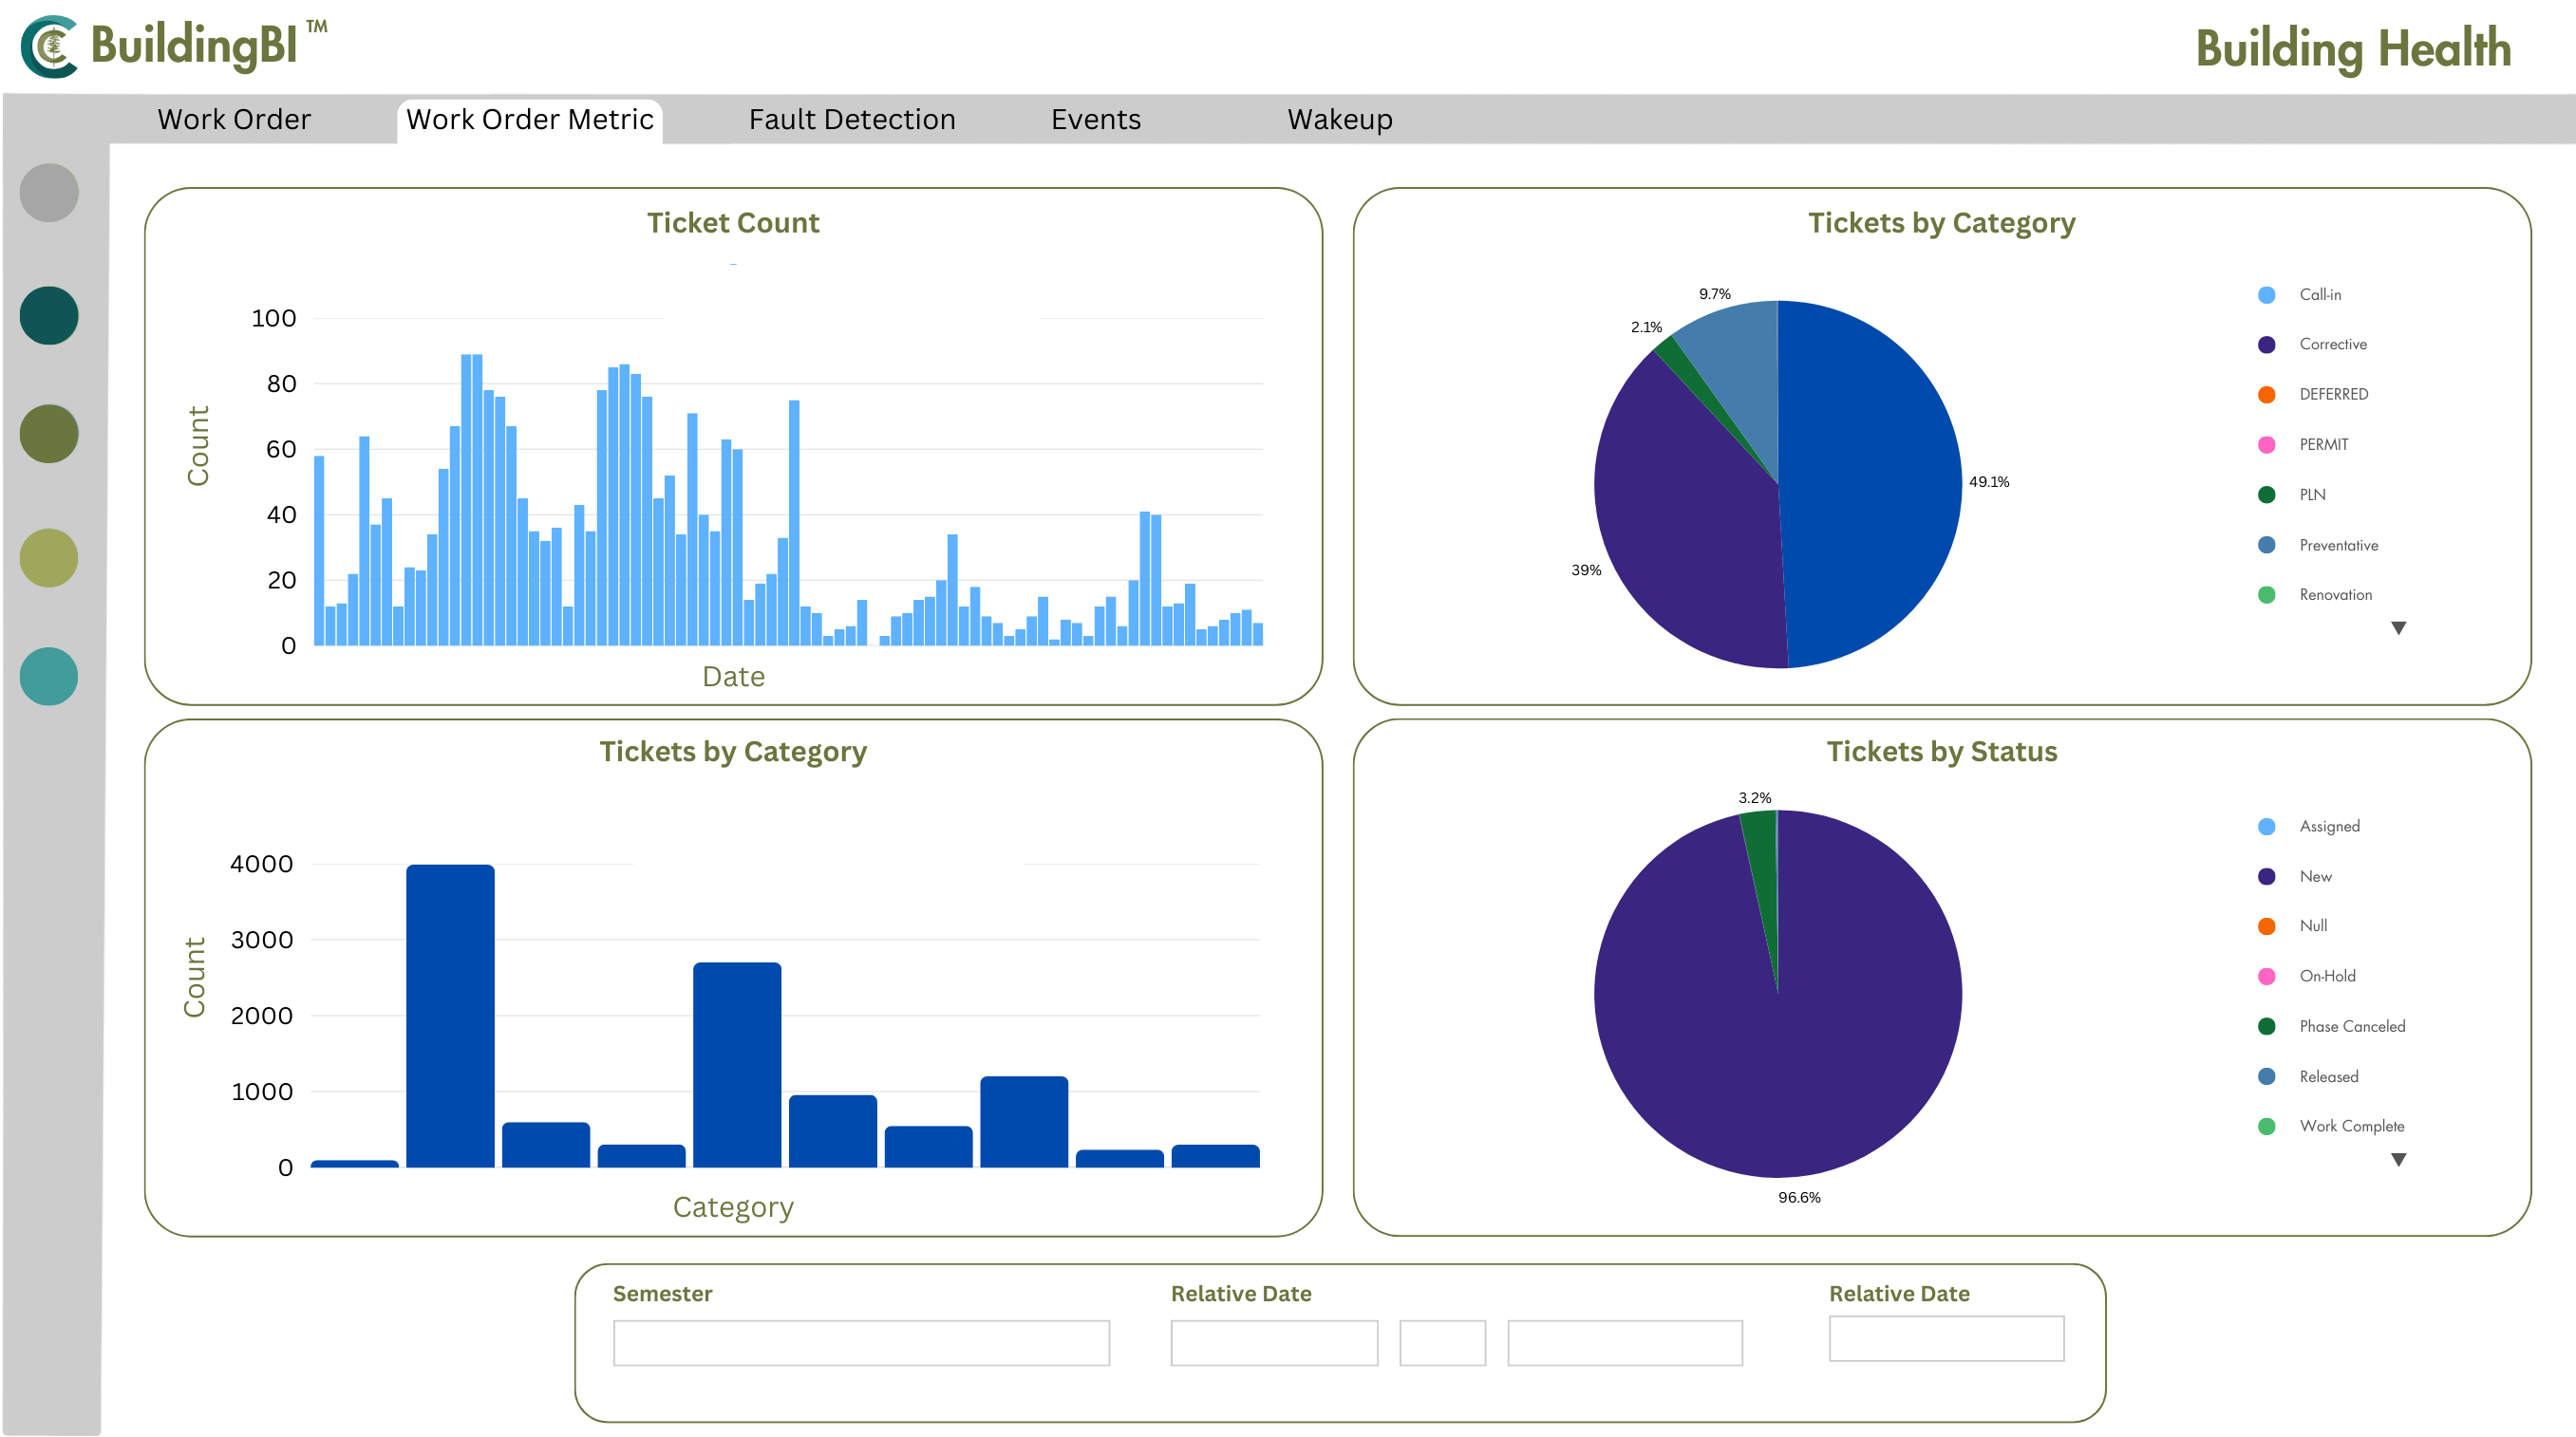This screenshot has height=1437, width=2576.
Task: Click the orange DEFERRED legend color swatch
Action: pyautogui.click(x=2267, y=395)
